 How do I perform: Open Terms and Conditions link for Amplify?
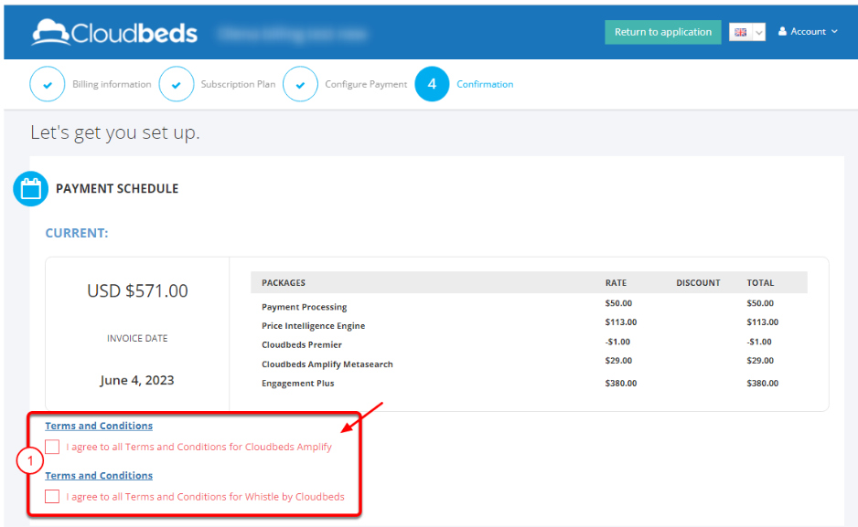(x=99, y=426)
